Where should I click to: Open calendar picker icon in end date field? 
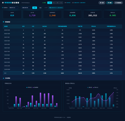click(x=30, y=8)
